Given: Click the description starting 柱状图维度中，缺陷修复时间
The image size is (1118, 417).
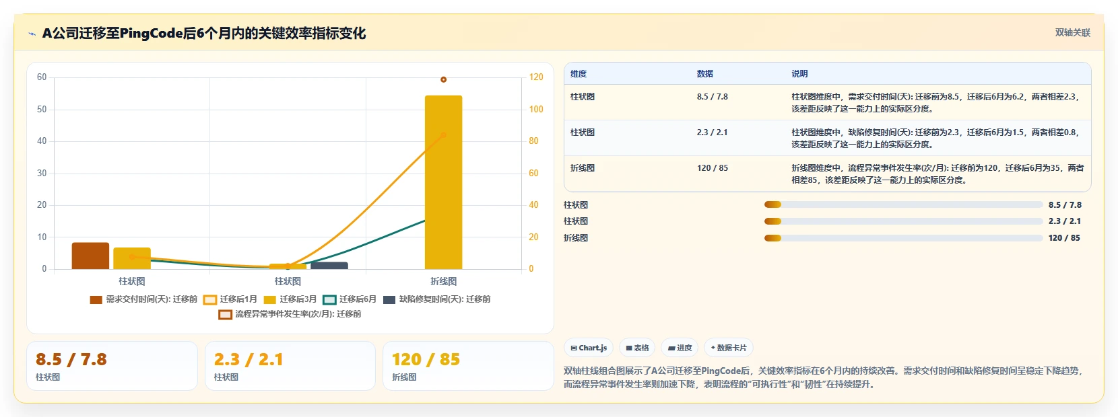Looking at the screenshot, I should (937, 139).
